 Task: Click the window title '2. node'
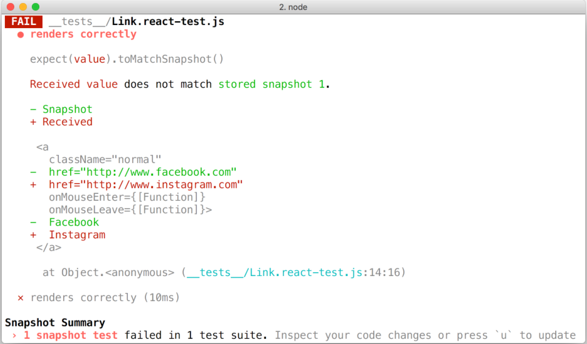coord(293,7)
